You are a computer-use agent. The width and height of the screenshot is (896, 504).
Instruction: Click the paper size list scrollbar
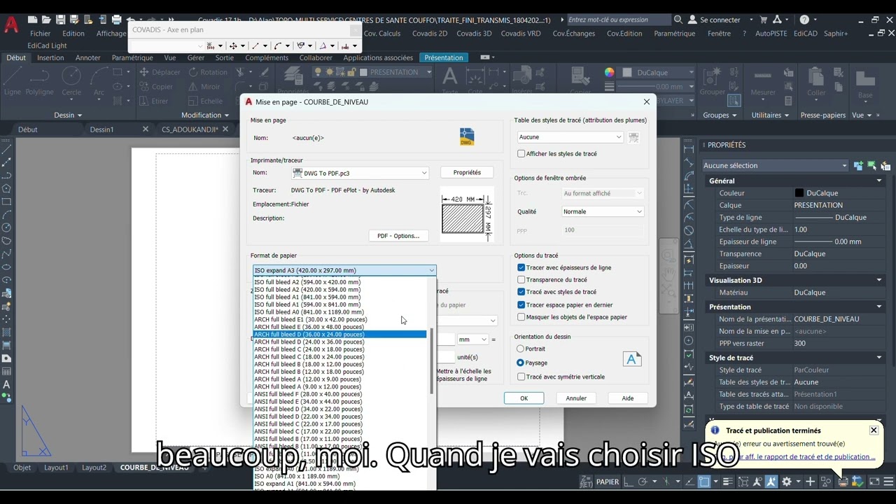pos(433,360)
